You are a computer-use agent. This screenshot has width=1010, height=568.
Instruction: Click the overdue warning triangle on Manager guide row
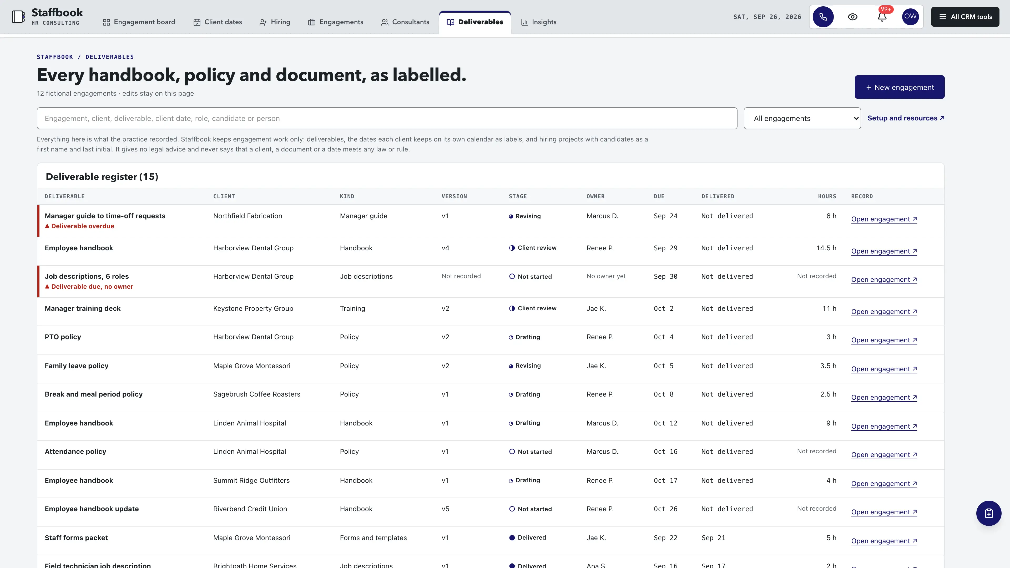click(x=47, y=226)
